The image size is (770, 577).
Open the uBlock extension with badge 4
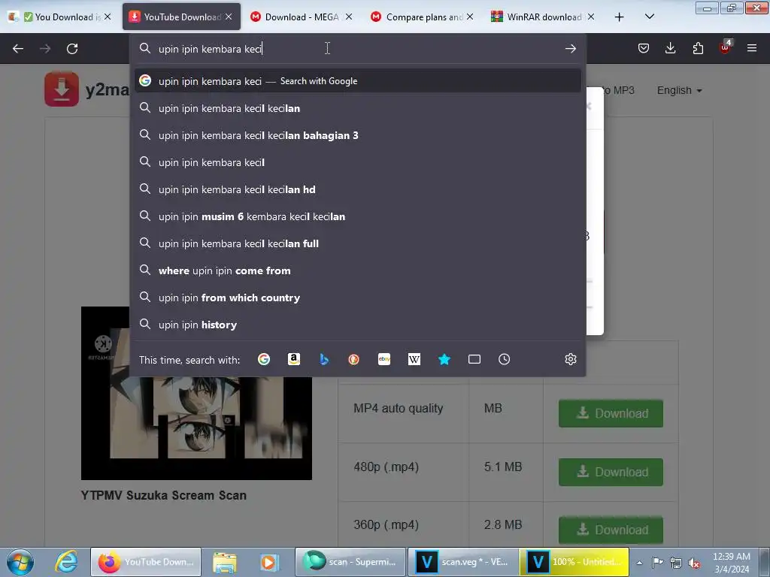(x=726, y=47)
